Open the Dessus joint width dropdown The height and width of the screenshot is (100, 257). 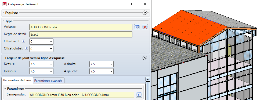pyautogui.click(x=51, y=64)
